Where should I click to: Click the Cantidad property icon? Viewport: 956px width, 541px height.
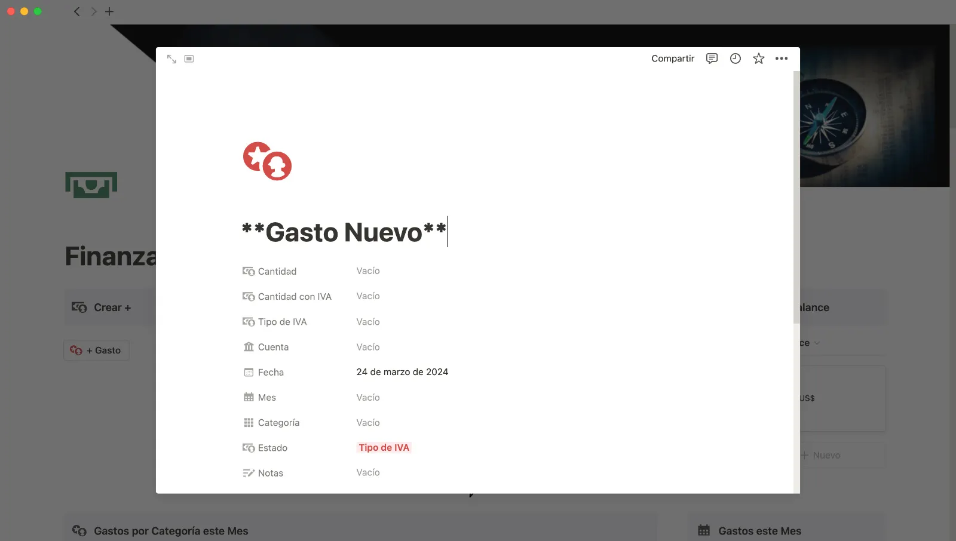pos(249,272)
